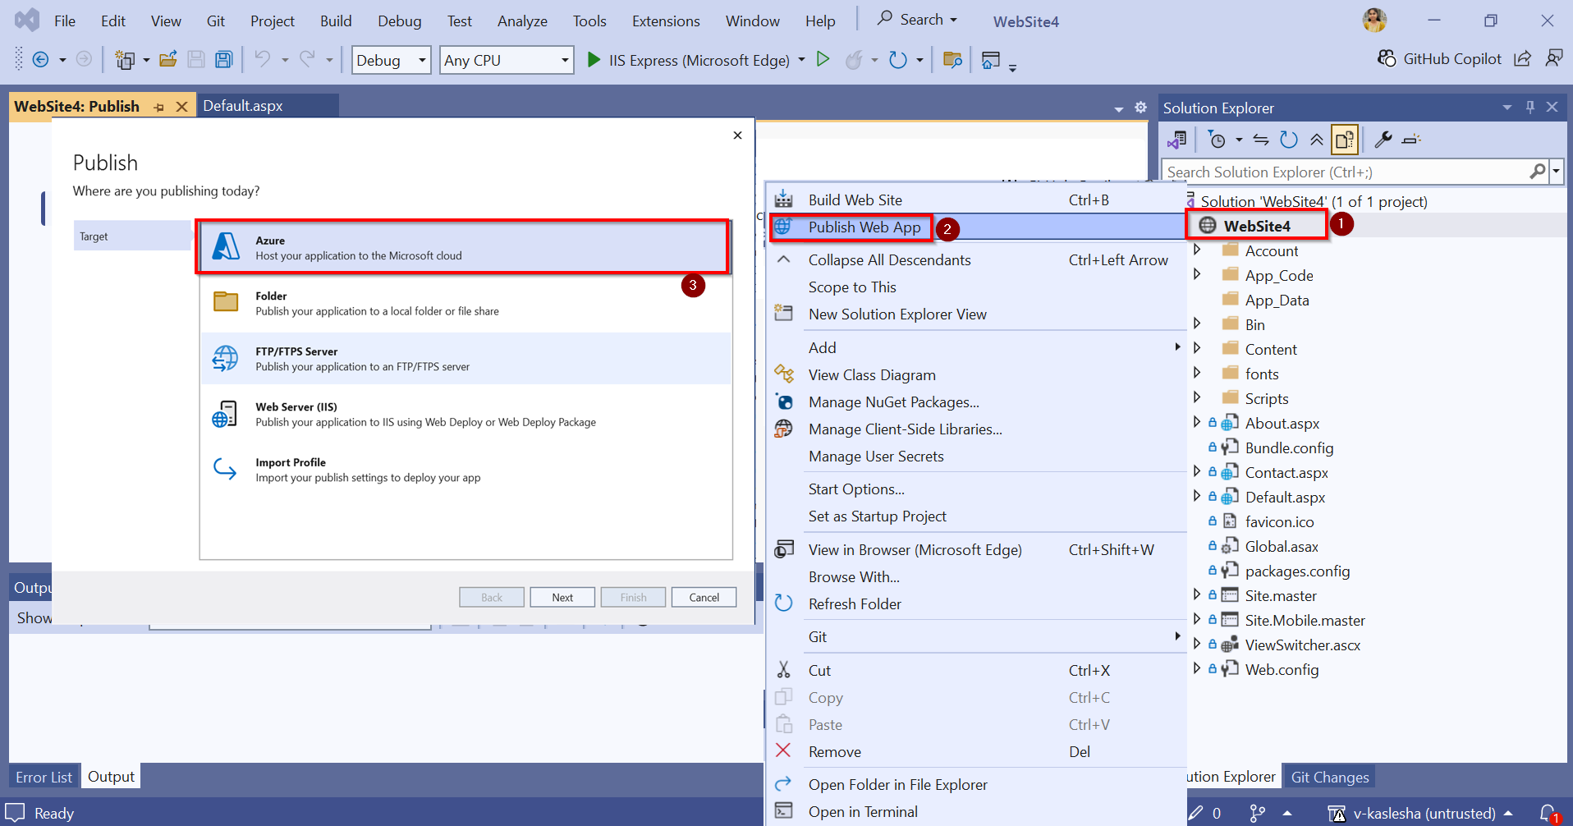Screen dimensions: 1573x826
Task: Refresh Solution Explorer with circular arrow
Action: click(x=1289, y=140)
